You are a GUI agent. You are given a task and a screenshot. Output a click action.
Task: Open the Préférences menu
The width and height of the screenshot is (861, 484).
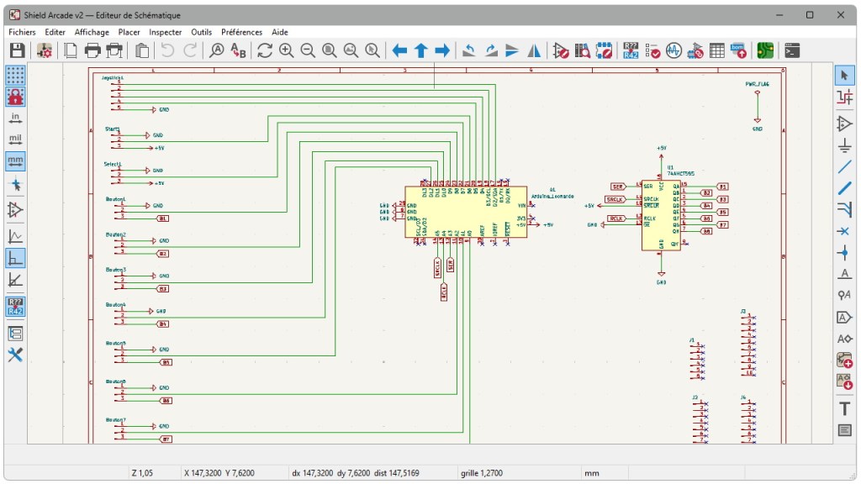(x=242, y=31)
